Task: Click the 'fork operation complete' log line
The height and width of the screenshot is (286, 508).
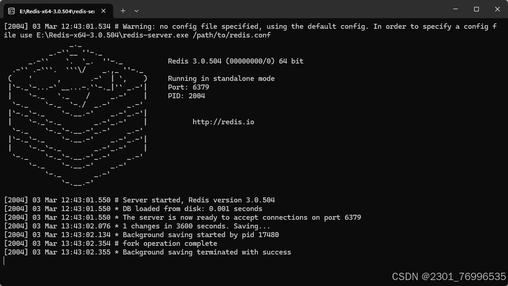Action: (x=110, y=244)
